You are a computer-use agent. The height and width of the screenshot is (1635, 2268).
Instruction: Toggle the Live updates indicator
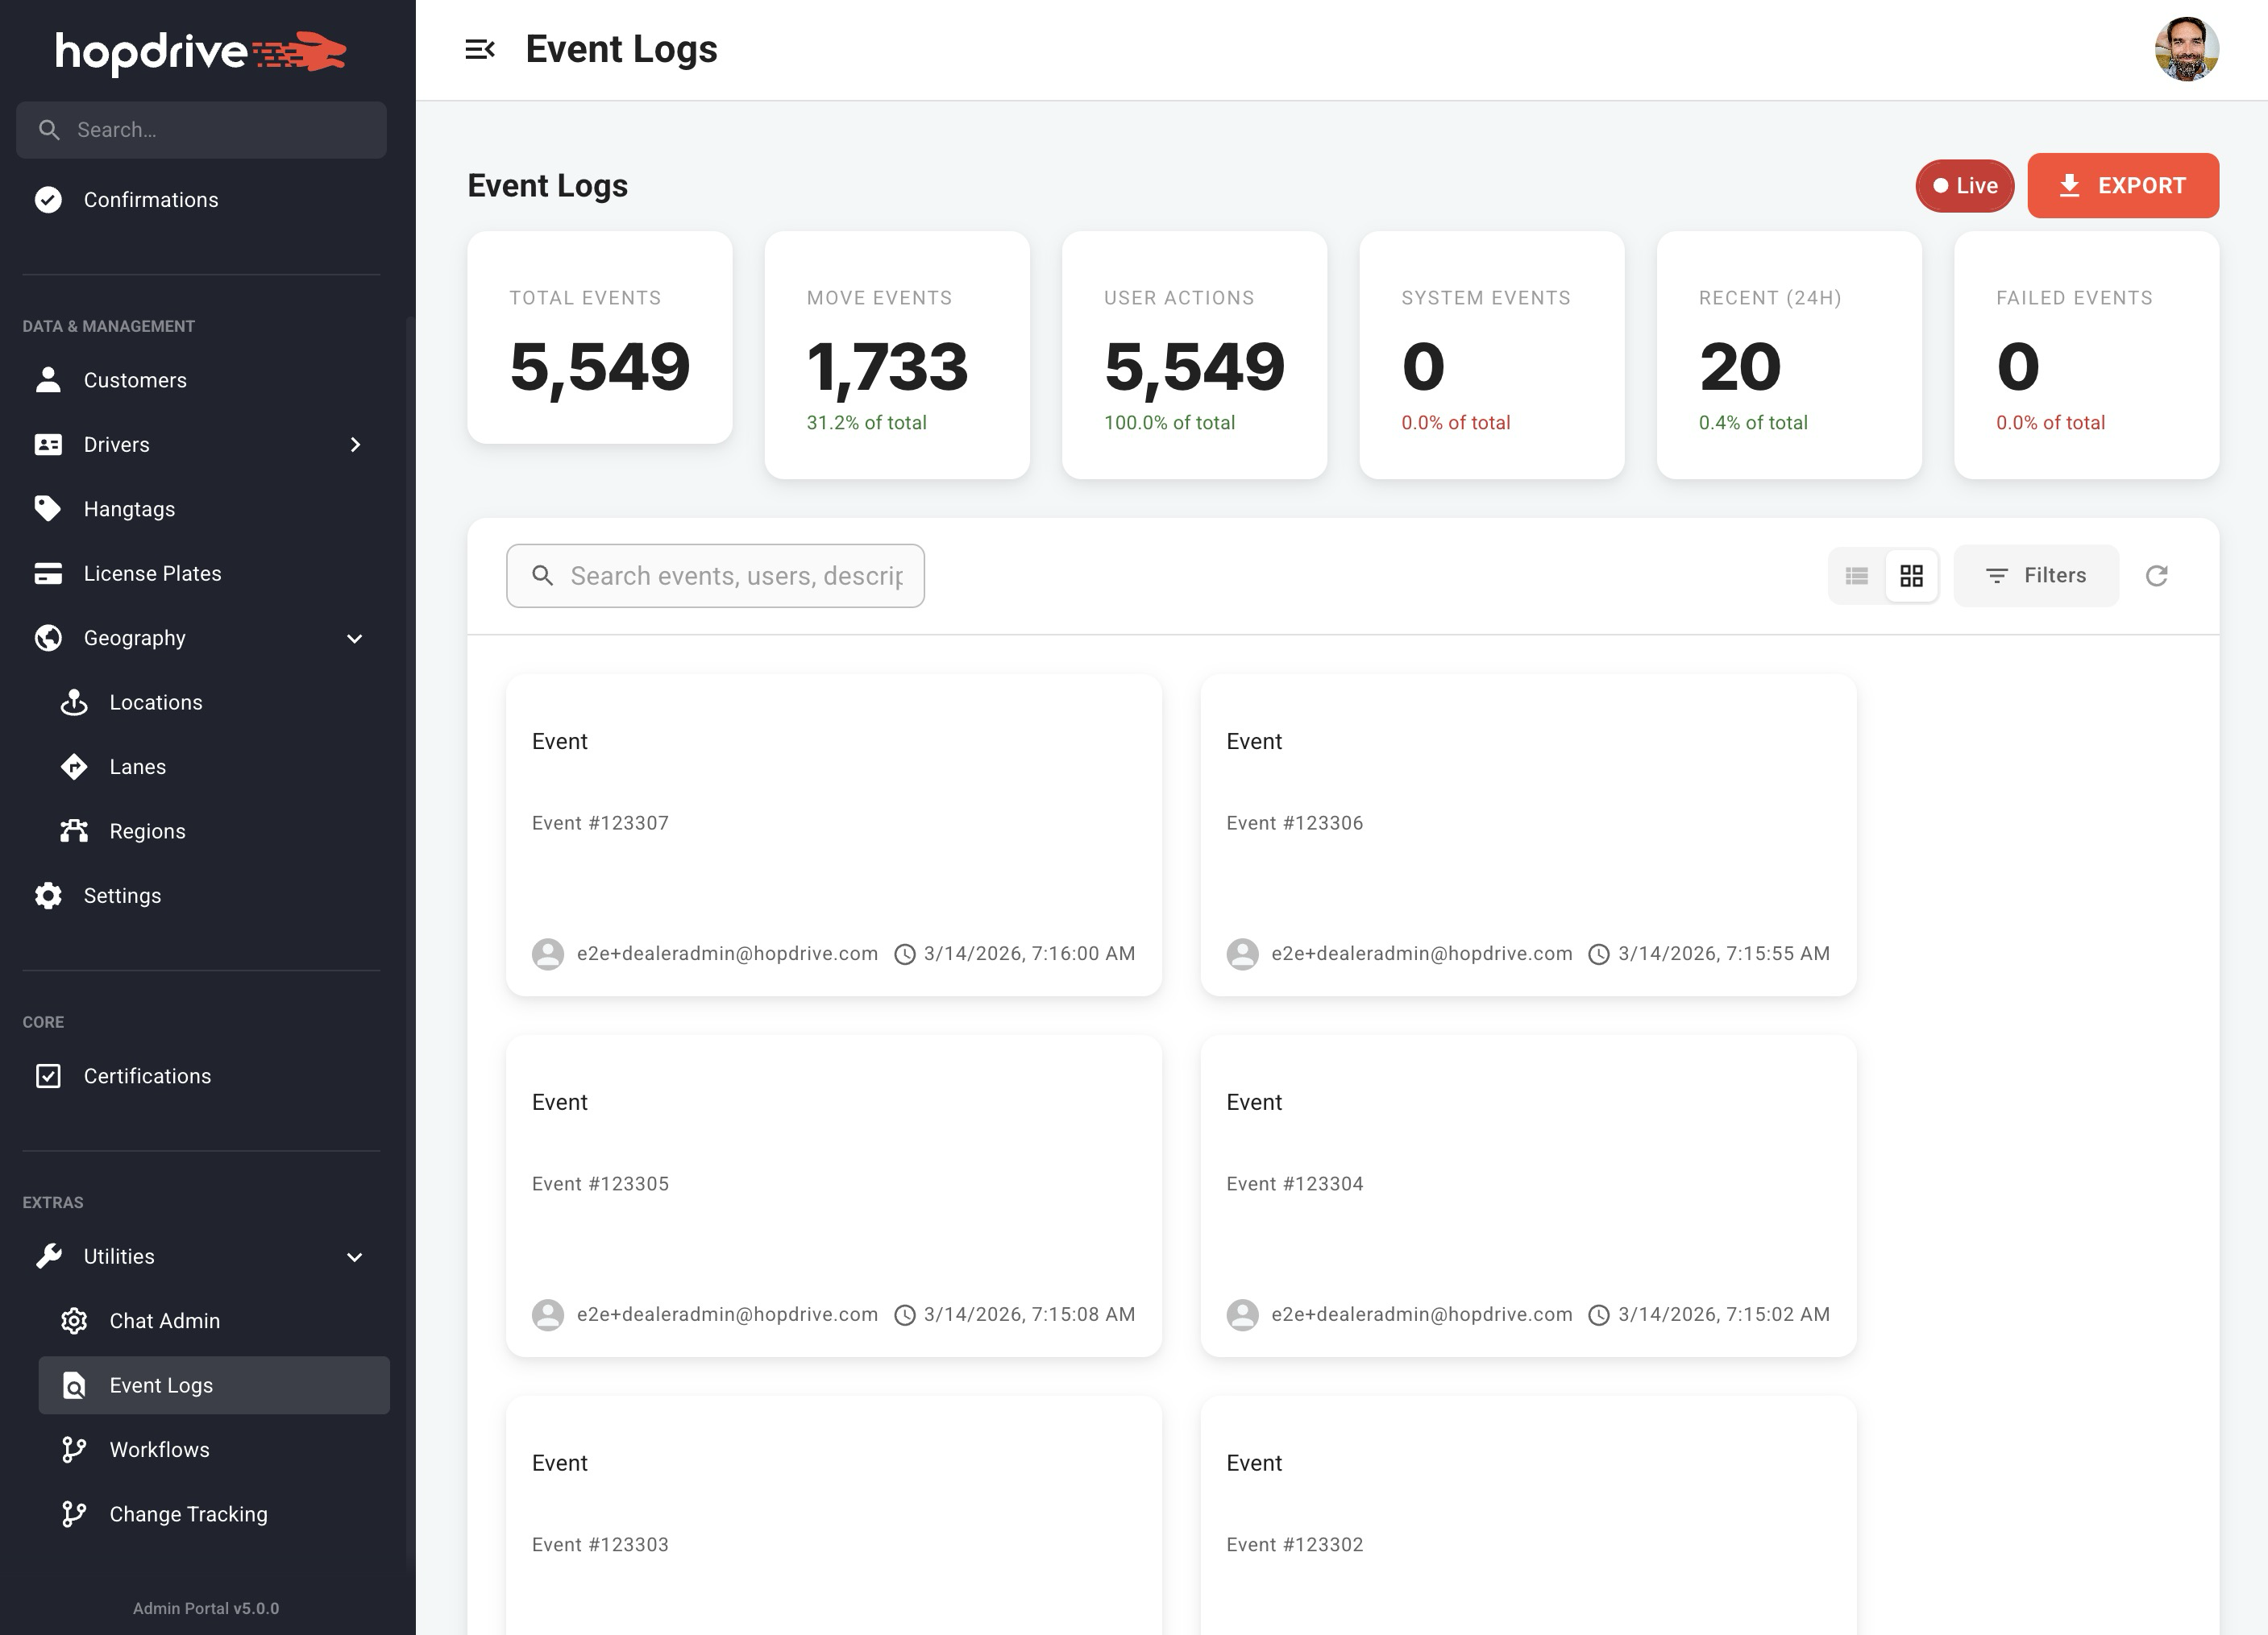click(1963, 186)
